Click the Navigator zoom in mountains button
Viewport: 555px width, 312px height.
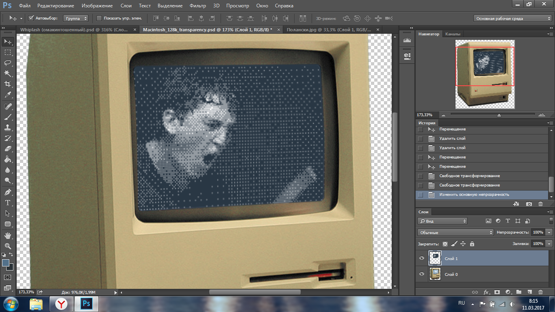(542, 115)
